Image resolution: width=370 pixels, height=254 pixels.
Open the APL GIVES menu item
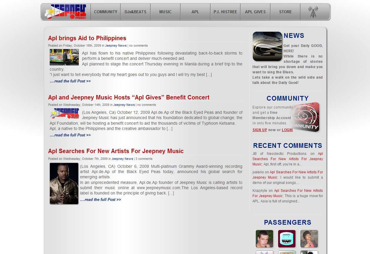255,12
